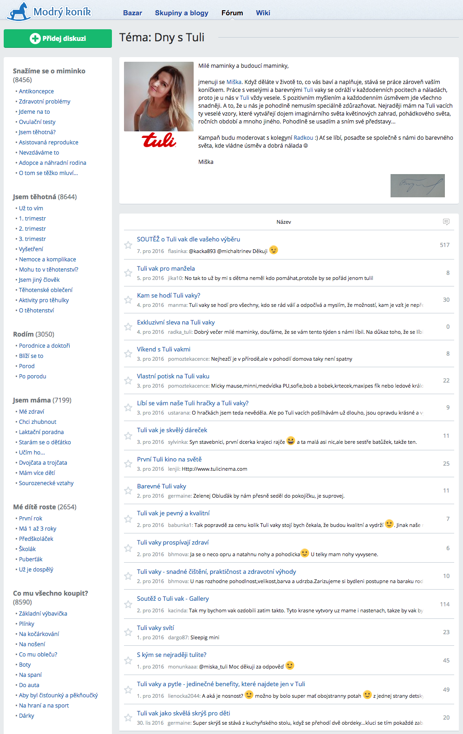Star the 'Líbí se vám naše Tuli hračky' thread
The height and width of the screenshot is (734, 463).
(128, 407)
